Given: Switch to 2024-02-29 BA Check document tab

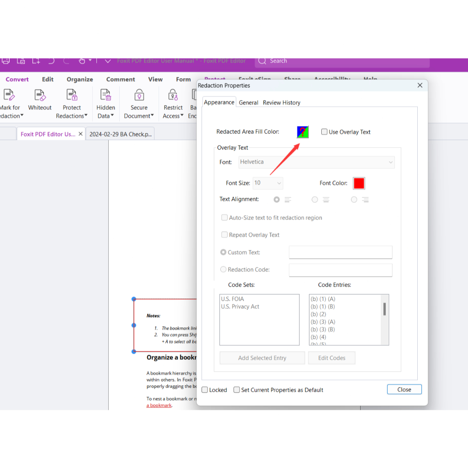Looking at the screenshot, I should [121, 134].
